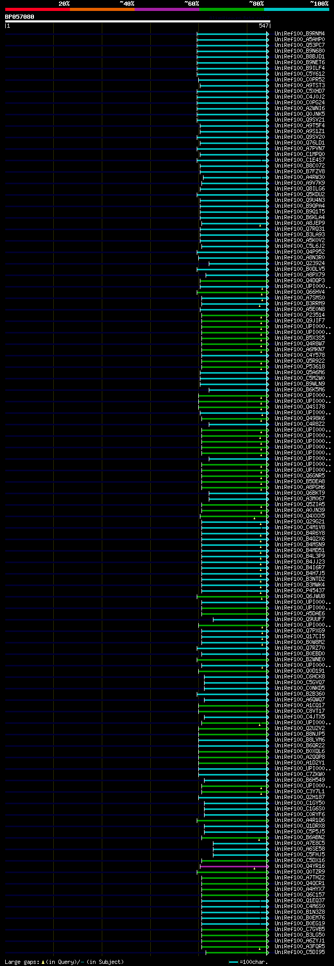
Task: Open hit UniRef100_P23514
Action: pos(300,315)
